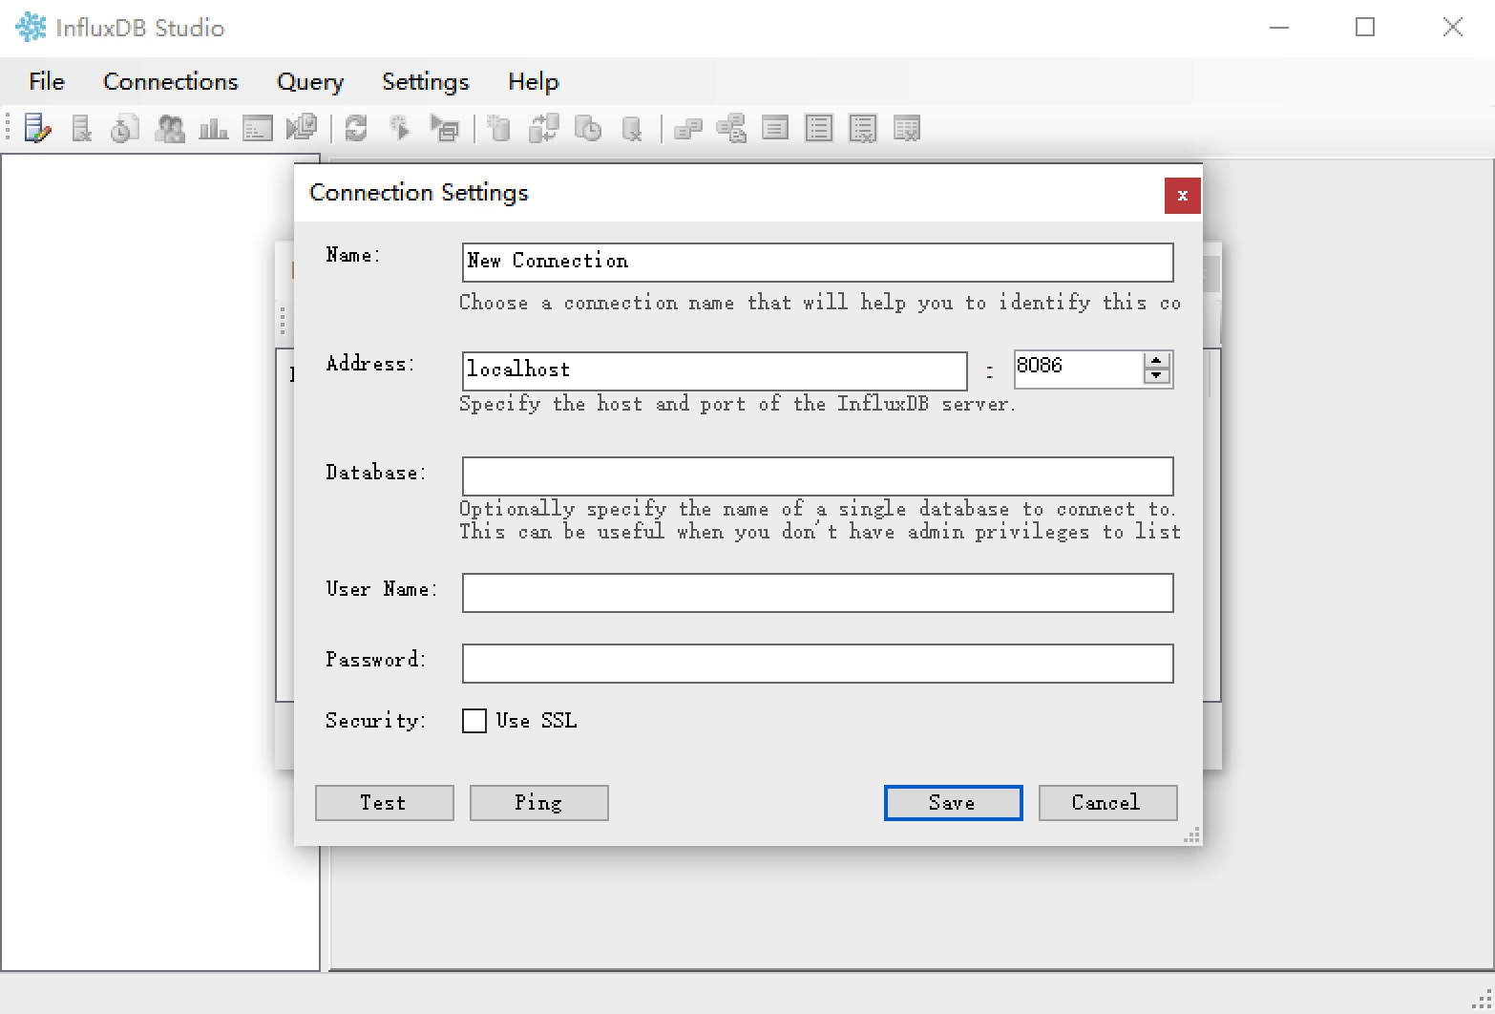Image resolution: width=1495 pixels, height=1014 pixels.
Task: Click the drop database icon with x cylinder
Action: click(632, 128)
